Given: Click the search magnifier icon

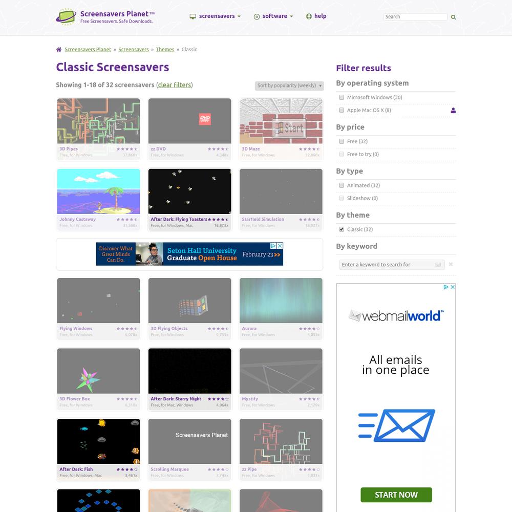Looking at the screenshot, I should pyautogui.click(x=453, y=17).
